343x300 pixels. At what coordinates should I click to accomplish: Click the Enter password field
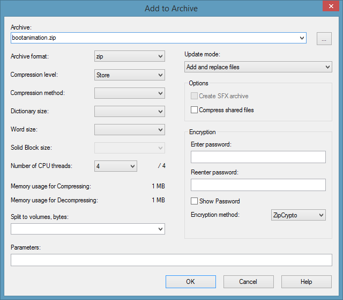tap(258, 157)
